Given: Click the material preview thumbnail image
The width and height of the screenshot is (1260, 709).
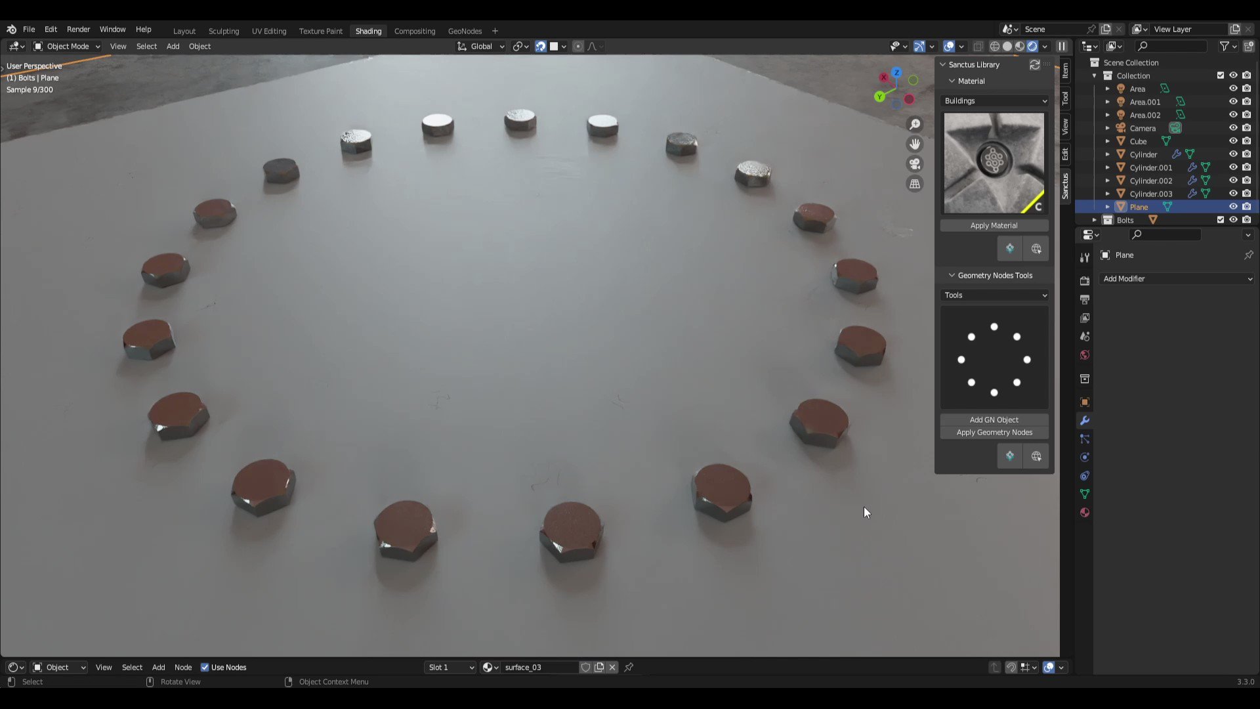Looking at the screenshot, I should click(x=994, y=163).
